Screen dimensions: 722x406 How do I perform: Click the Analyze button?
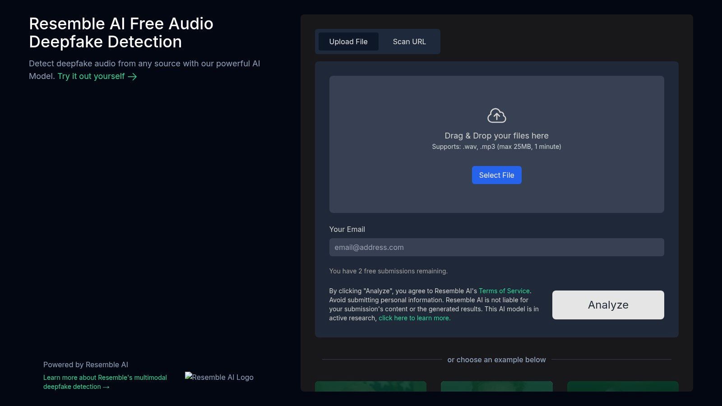pyautogui.click(x=608, y=305)
